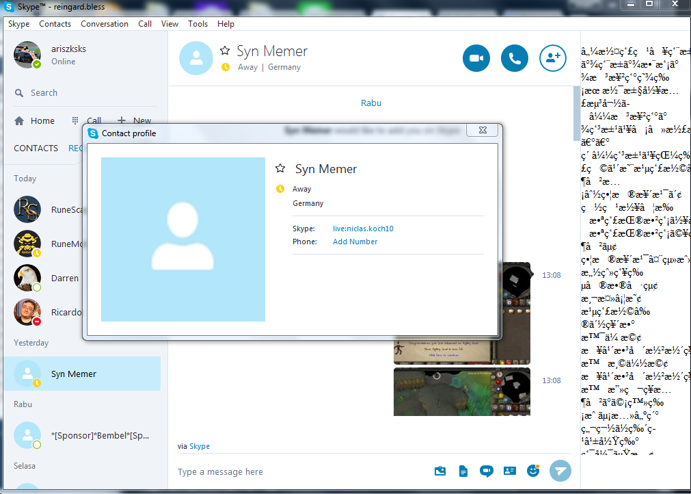Click the large profile picture placeholder
The image size is (691, 494).
(183, 239)
